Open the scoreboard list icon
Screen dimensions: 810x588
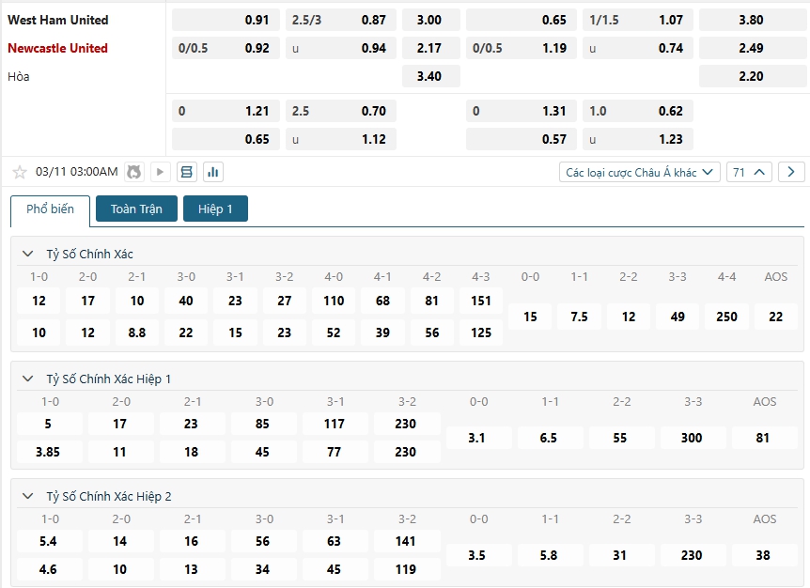pos(186,172)
